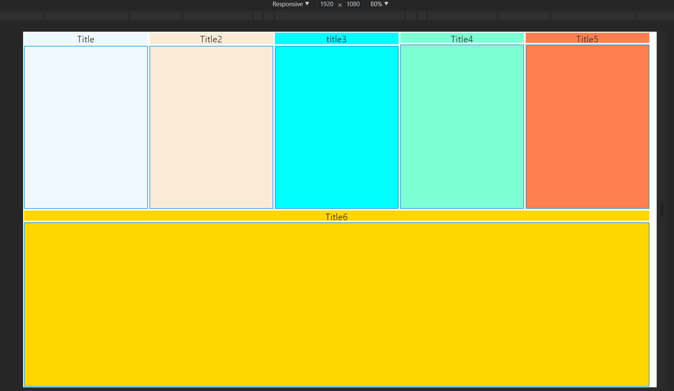The height and width of the screenshot is (391, 674).
Task: Click the mint green Title4 panel body
Action: coord(462,127)
